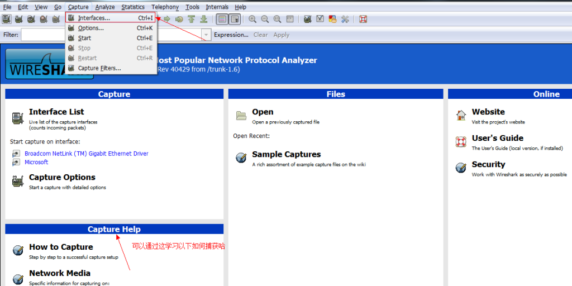Open How to Capture help
This screenshot has width=572, height=286.
[x=61, y=247]
